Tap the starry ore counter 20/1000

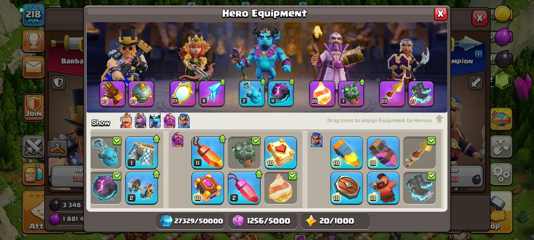pyautogui.click(x=336, y=221)
